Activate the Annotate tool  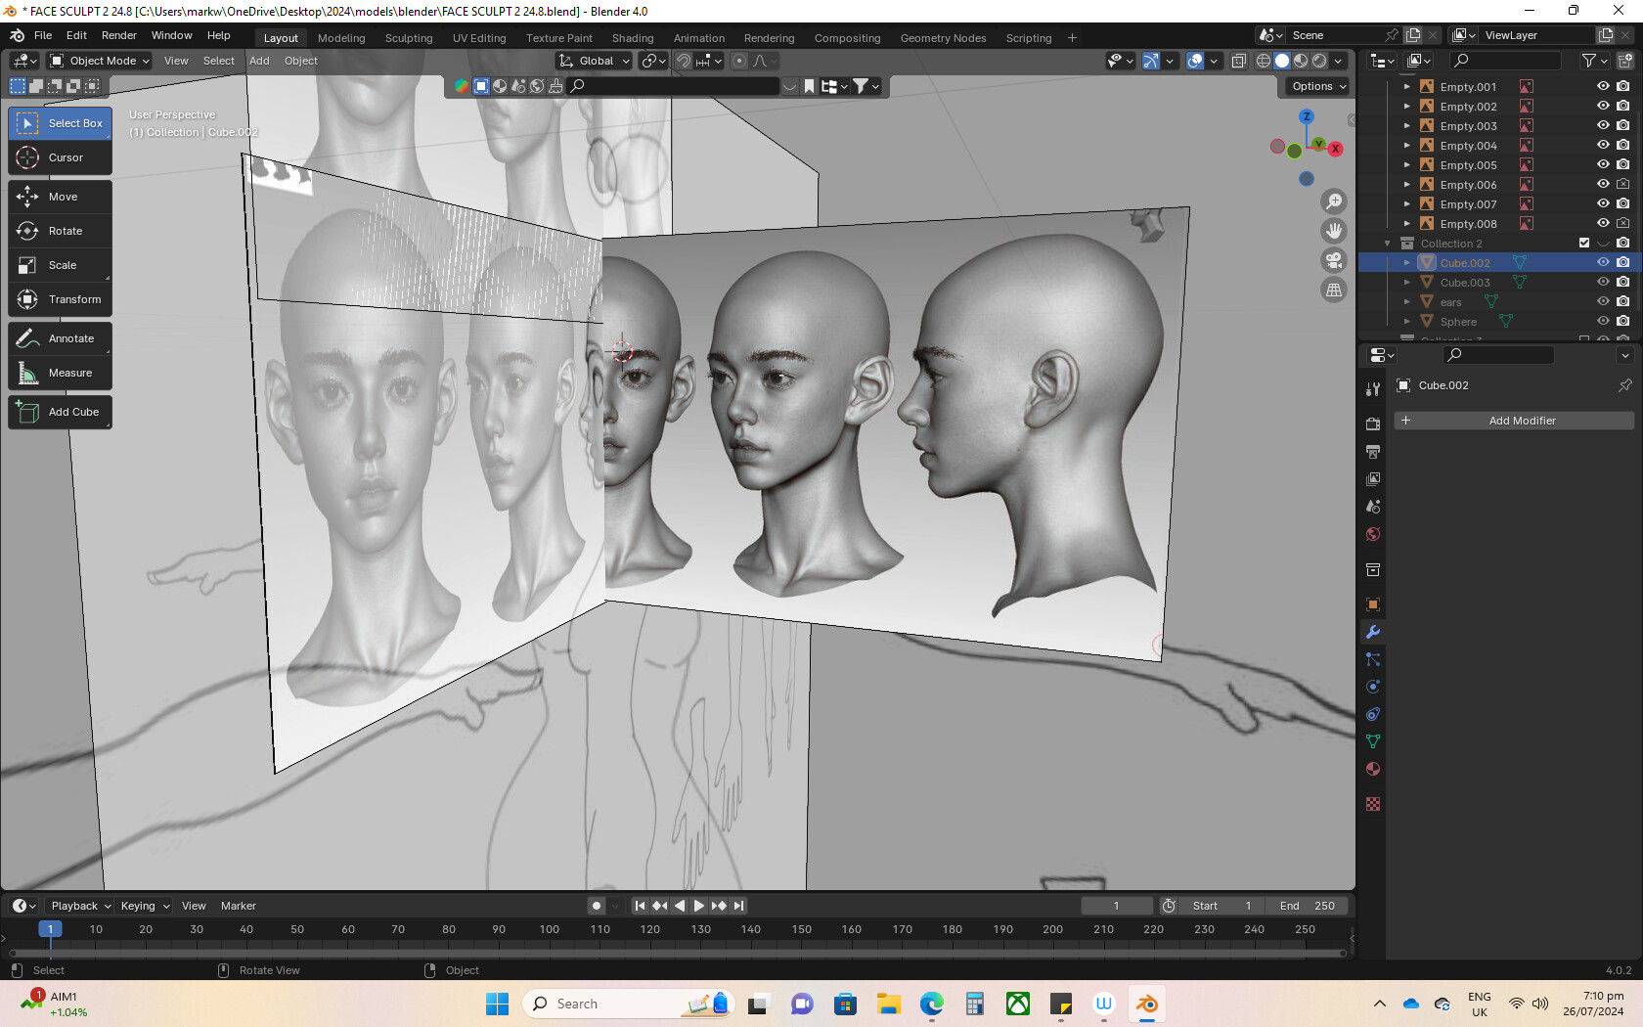pos(61,338)
